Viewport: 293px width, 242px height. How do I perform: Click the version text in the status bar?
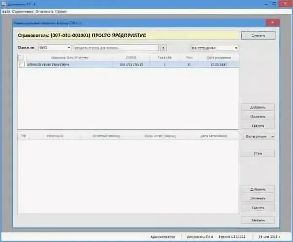point(231,237)
